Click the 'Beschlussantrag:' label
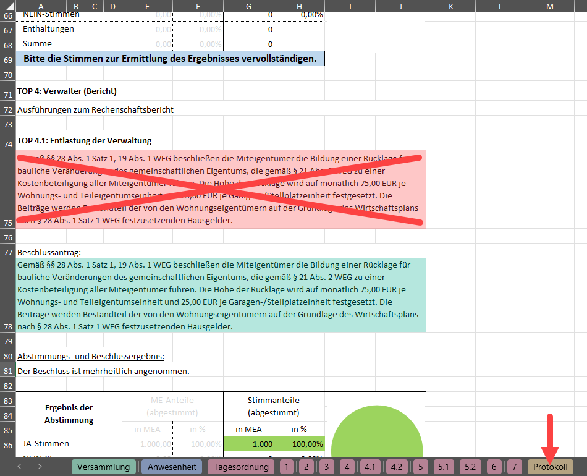The width and height of the screenshot is (587, 476). pyautogui.click(x=49, y=252)
